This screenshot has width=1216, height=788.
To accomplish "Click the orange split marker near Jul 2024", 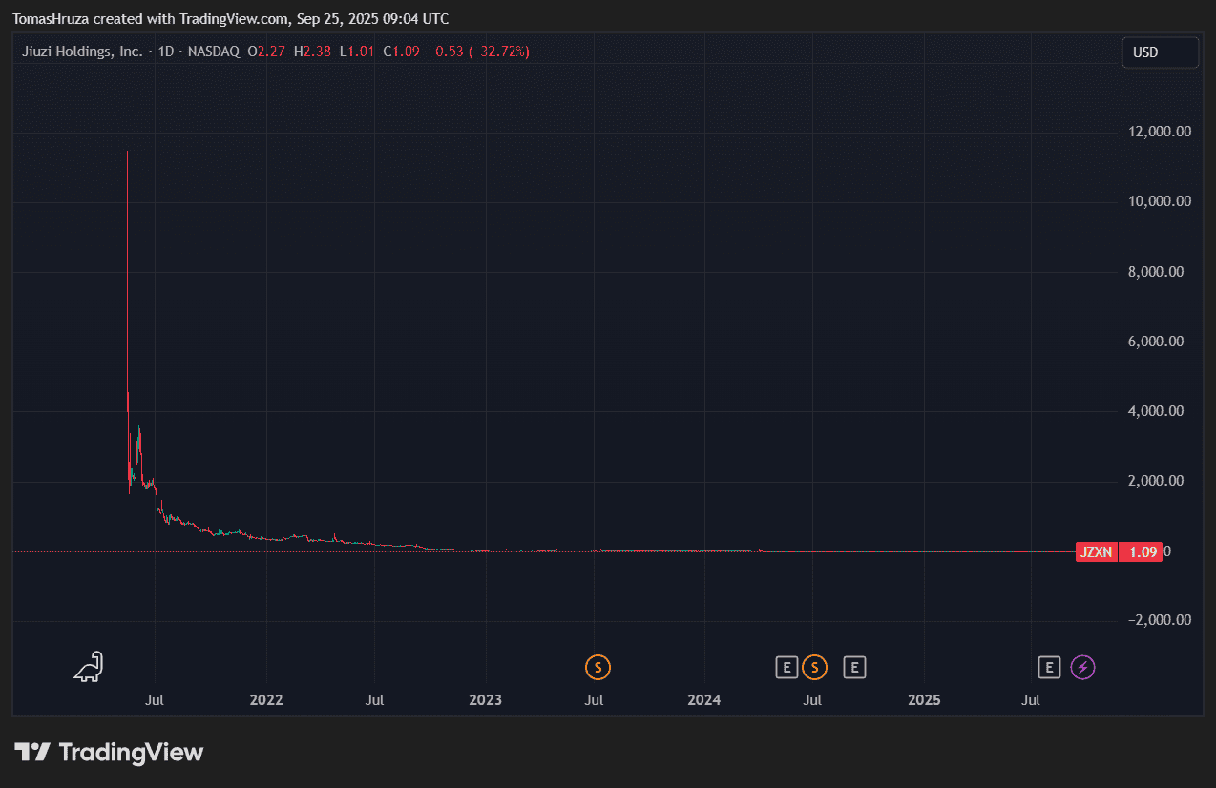I will (814, 668).
